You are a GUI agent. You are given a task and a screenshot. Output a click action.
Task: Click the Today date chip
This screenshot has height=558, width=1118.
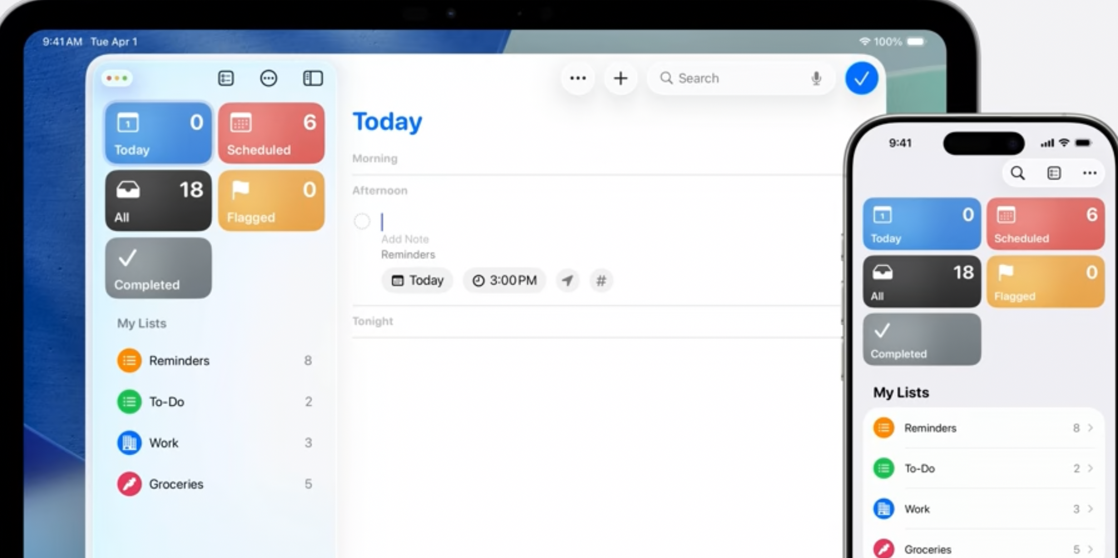(x=417, y=280)
